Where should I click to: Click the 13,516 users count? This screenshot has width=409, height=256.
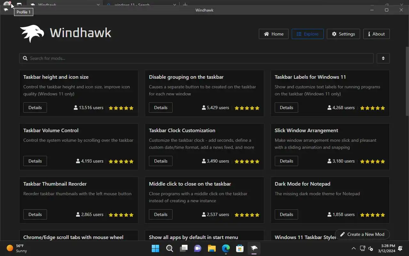pos(89,108)
